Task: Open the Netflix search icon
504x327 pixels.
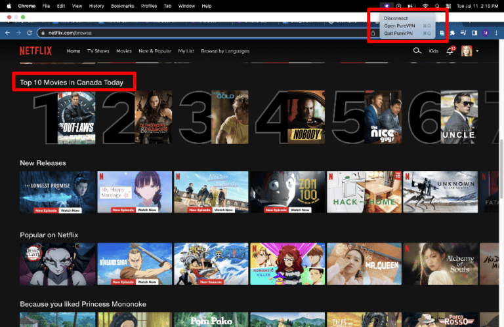Action: tap(417, 50)
